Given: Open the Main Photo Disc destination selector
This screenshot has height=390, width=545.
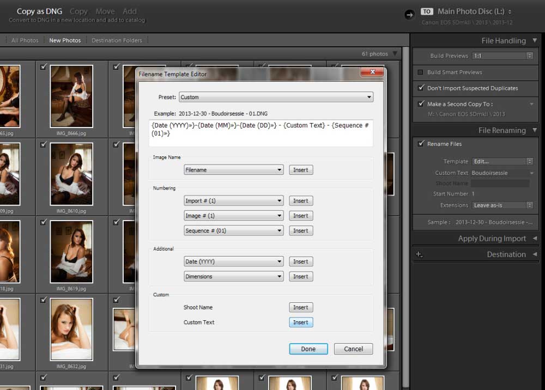Looking at the screenshot, I should click(475, 11).
